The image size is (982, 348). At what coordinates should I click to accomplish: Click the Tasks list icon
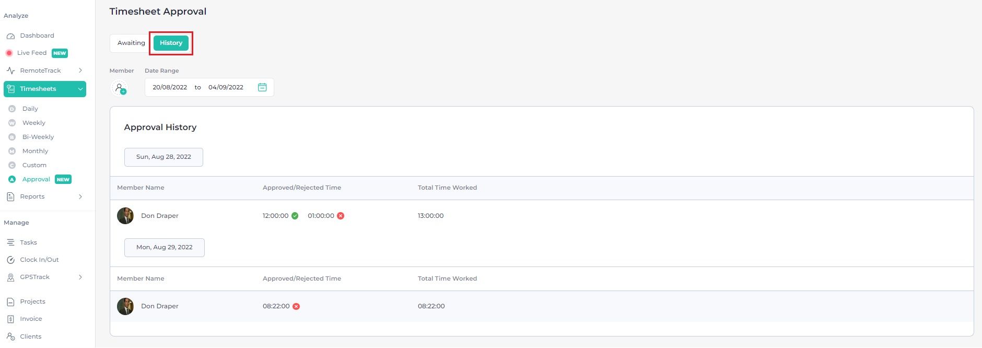click(10, 242)
